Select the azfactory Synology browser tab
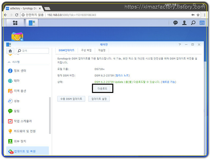 [23, 9]
